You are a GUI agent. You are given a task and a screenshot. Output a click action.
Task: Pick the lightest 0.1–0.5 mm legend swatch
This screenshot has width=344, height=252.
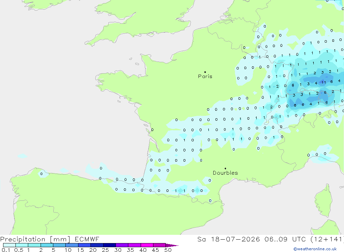tap(9, 245)
